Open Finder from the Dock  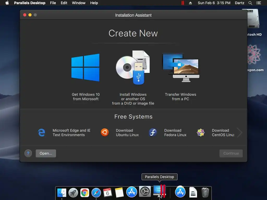tap(62, 192)
